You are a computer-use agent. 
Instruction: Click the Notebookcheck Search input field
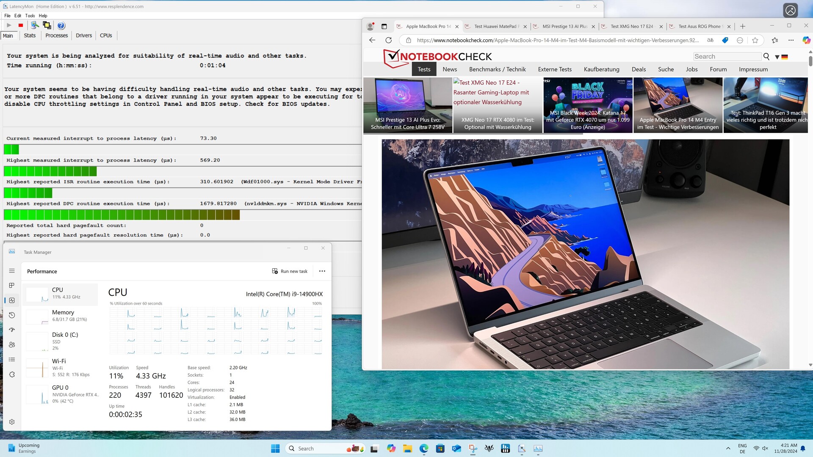[x=727, y=57]
